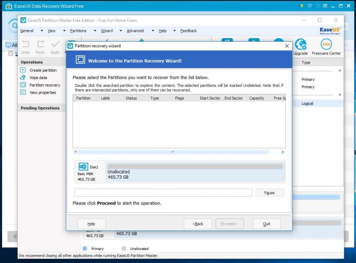Screen dimensions: 356x263
Task: Expand the Advanced menu dropdown arrow
Action: (153, 31)
